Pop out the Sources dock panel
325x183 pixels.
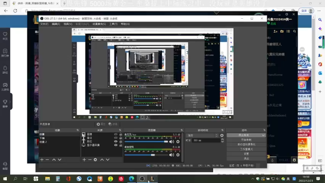tap(120, 130)
